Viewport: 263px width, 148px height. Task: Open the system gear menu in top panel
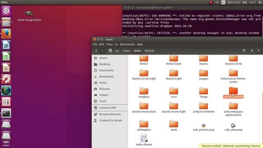(260, 2)
